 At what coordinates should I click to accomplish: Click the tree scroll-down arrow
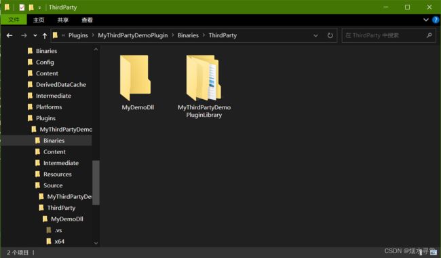click(x=96, y=243)
